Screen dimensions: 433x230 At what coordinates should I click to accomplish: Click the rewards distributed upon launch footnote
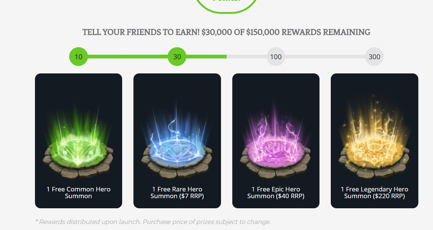153,222
